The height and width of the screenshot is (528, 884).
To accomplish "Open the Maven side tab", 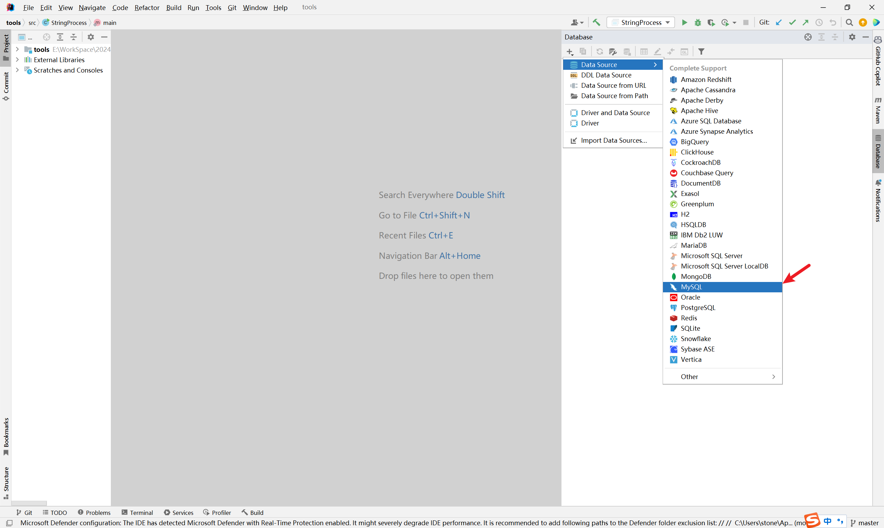I will (x=878, y=110).
